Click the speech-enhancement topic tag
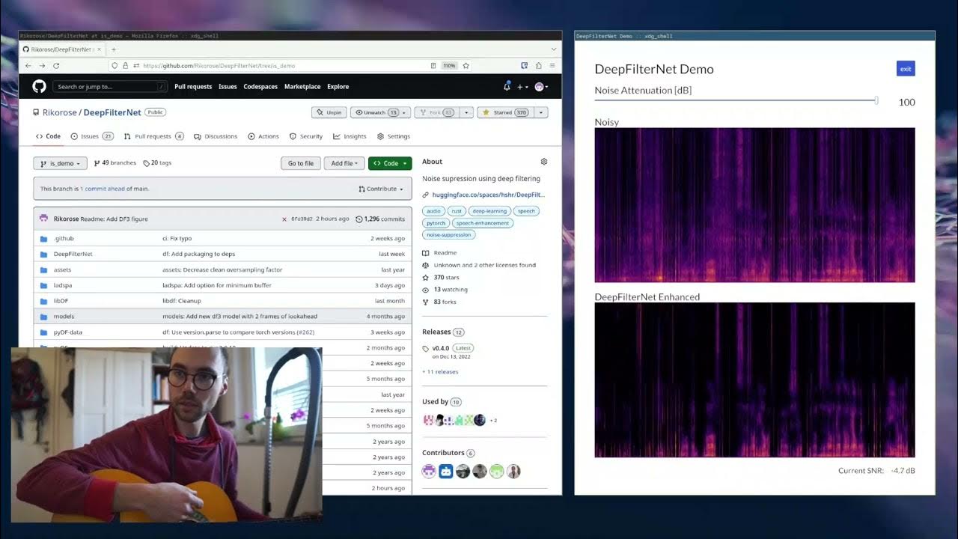Viewport: 958px width, 539px height. [x=483, y=223]
